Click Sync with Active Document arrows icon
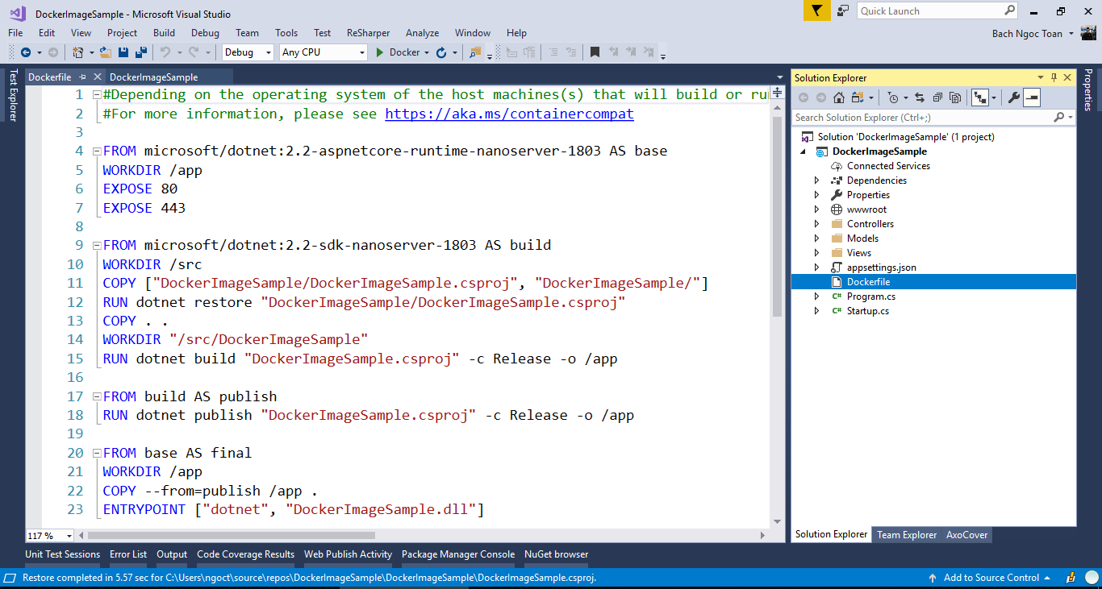Image resolution: width=1102 pixels, height=589 pixels. click(x=919, y=97)
